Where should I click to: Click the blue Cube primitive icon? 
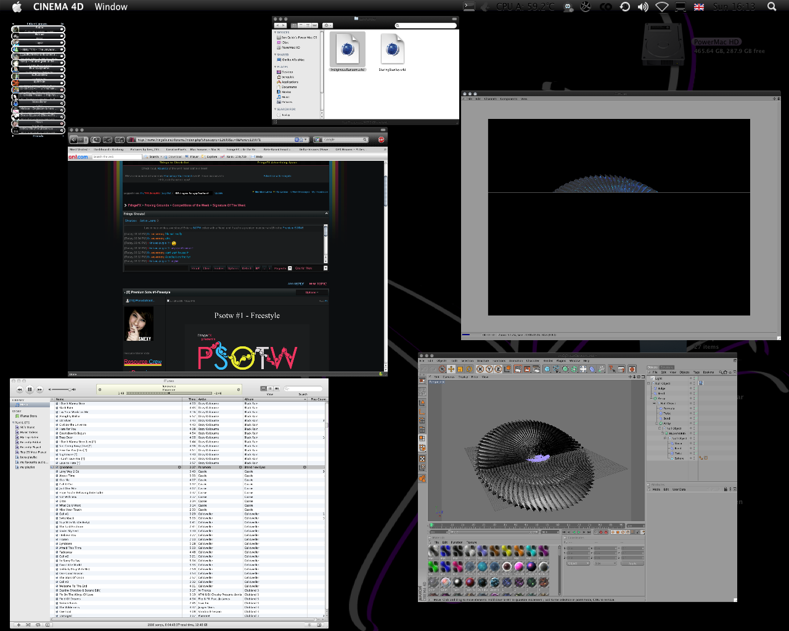(x=547, y=369)
